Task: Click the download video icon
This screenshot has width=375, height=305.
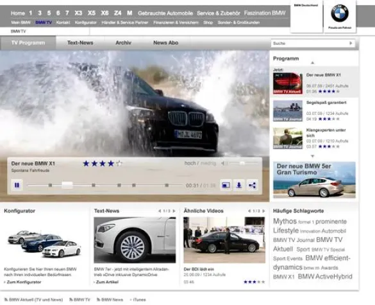Action: click(x=238, y=185)
